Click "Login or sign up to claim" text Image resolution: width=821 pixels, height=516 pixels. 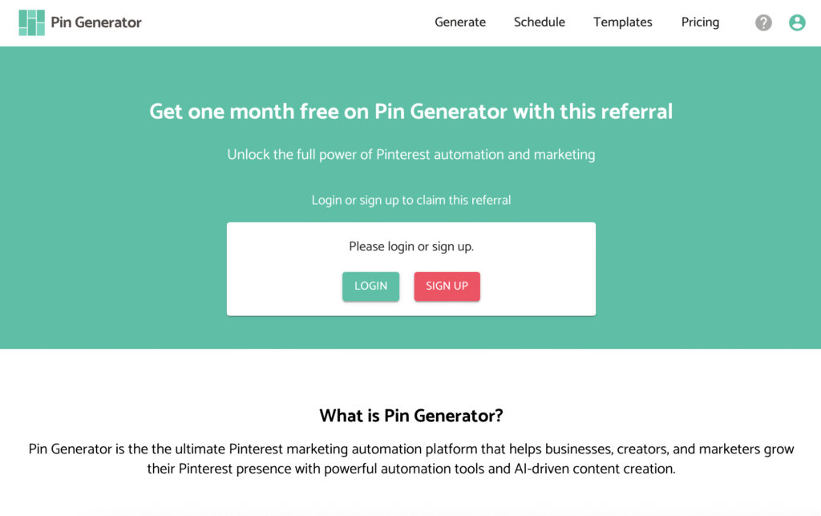pyautogui.click(x=410, y=200)
